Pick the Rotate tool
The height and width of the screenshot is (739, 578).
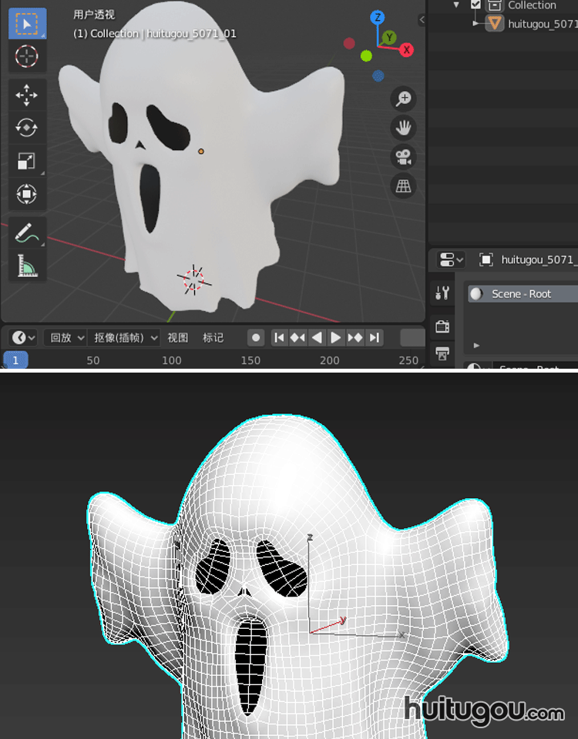pyautogui.click(x=27, y=128)
